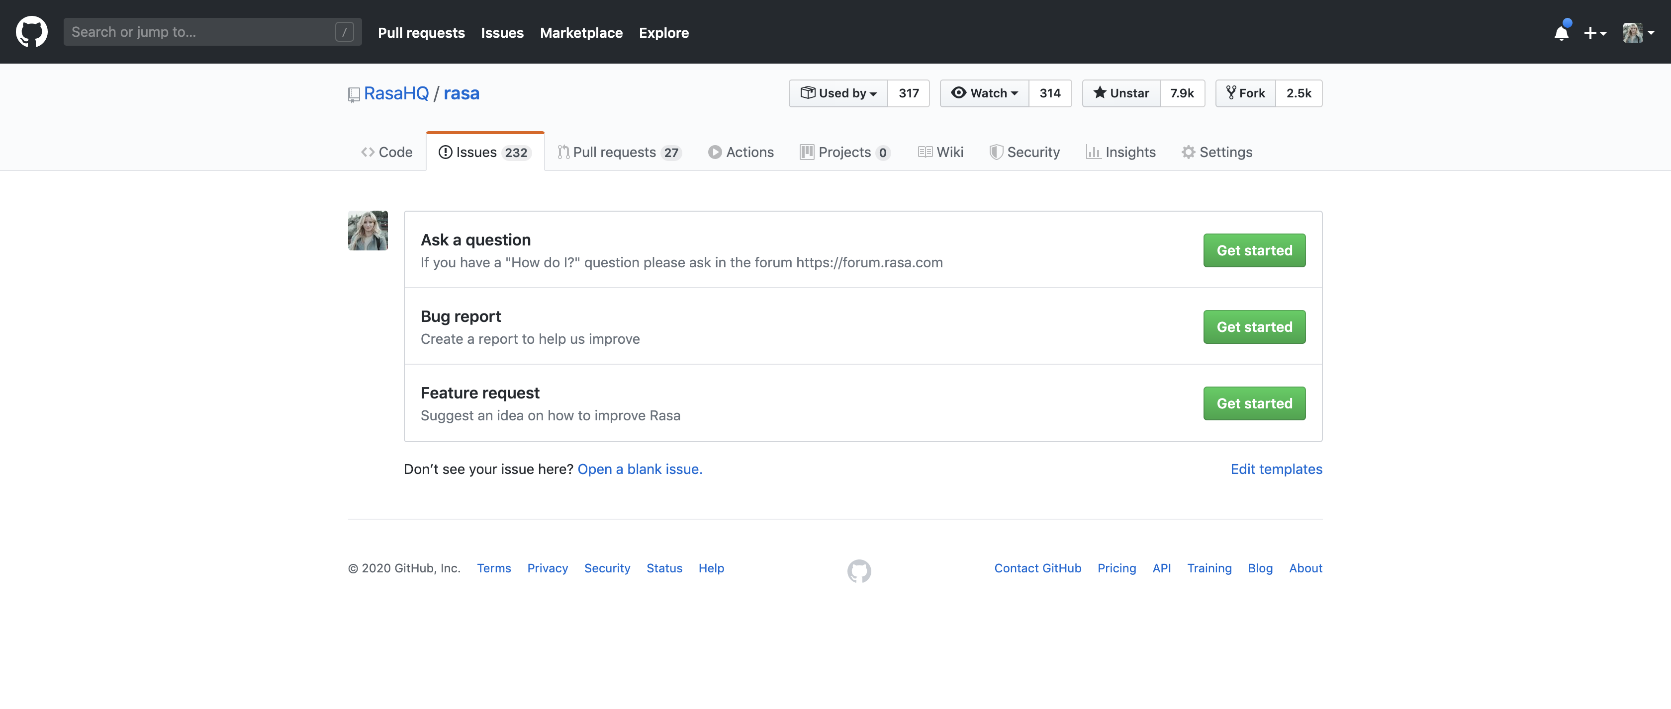Go to Issues in top navigation
Viewport: 1671px width, 709px height.
click(502, 32)
